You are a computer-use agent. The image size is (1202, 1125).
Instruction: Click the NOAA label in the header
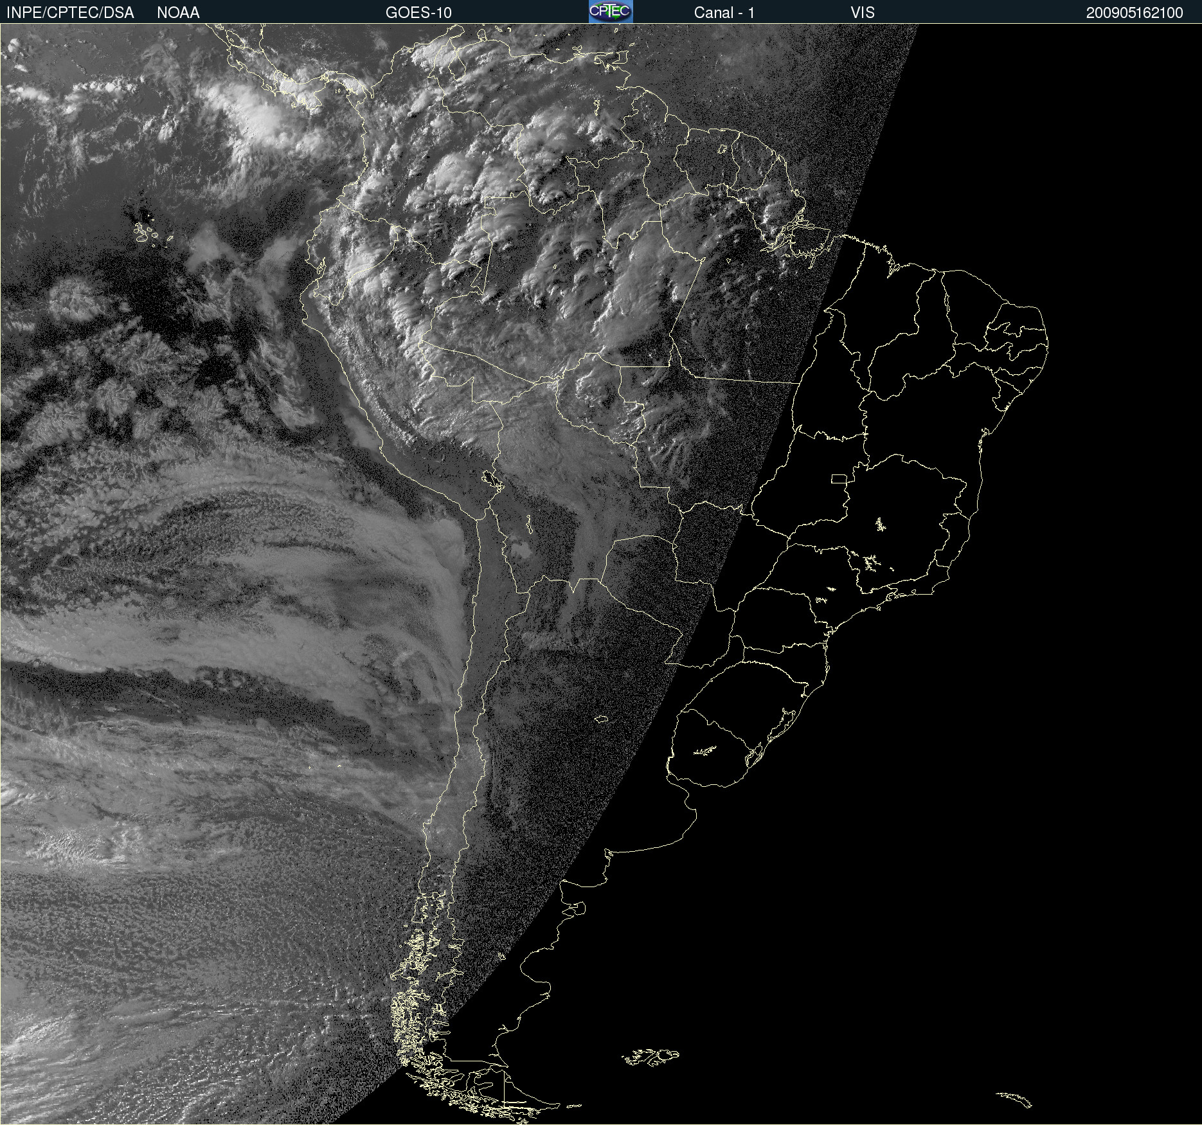(x=178, y=13)
